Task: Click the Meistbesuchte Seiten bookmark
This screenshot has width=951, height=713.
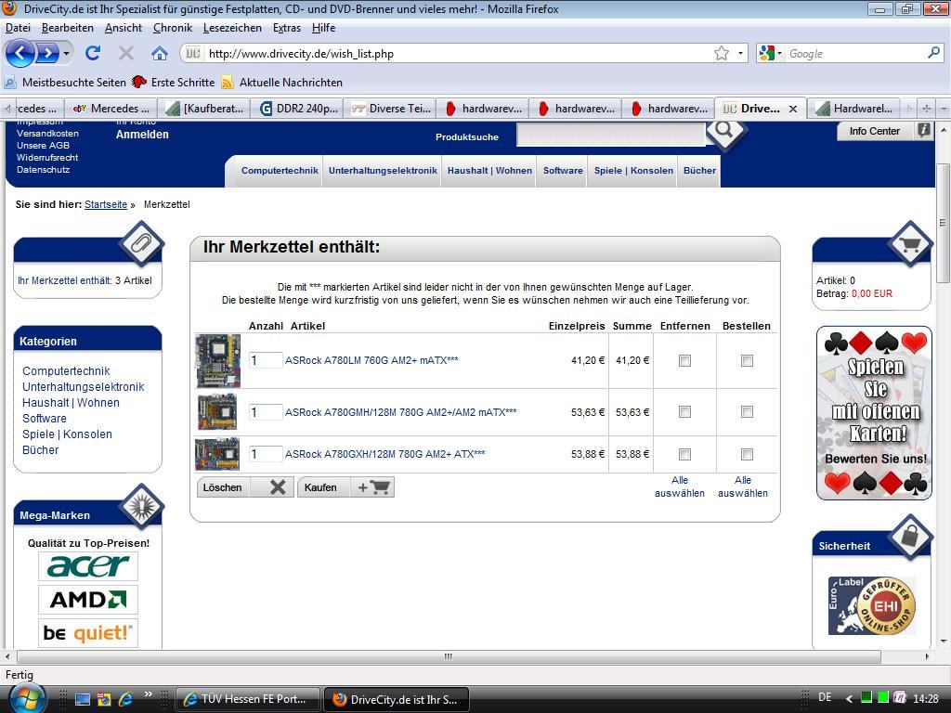Action: (x=66, y=83)
